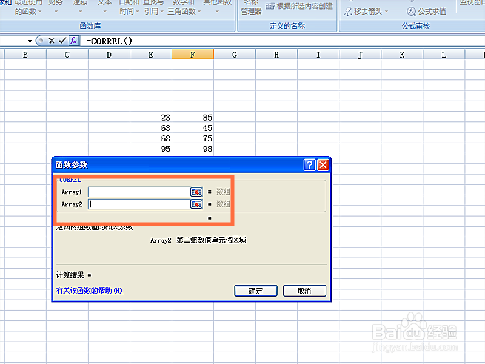Image resolution: width=485 pixels, height=364 pixels.
Task: Select cell containing 63
Action: (x=151, y=128)
